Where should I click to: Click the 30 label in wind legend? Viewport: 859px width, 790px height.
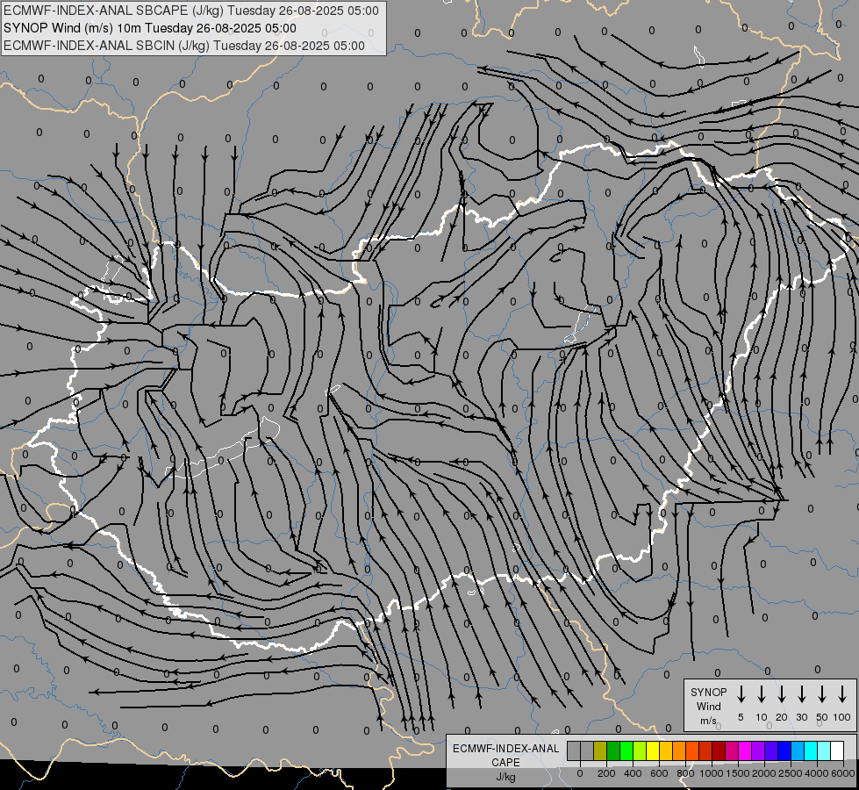click(x=802, y=717)
